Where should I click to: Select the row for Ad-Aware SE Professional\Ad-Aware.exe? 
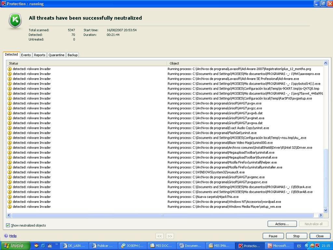click(x=165, y=79)
